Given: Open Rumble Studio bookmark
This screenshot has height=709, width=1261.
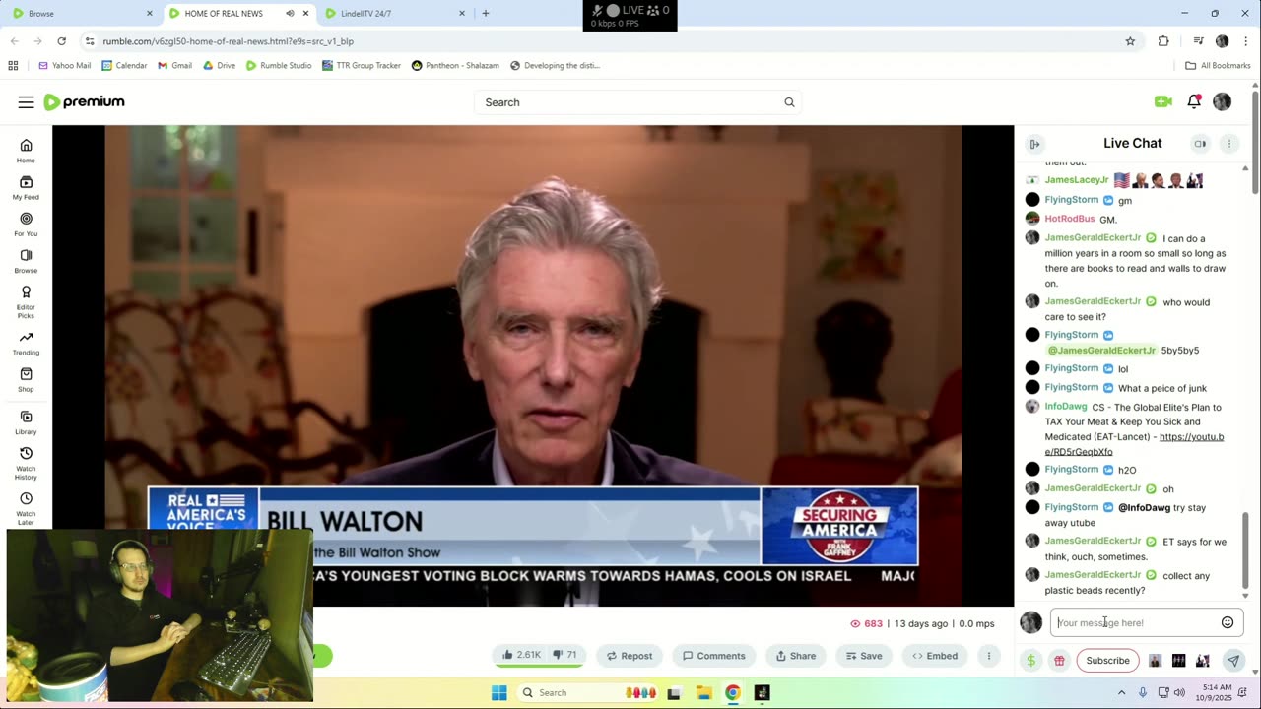Looking at the screenshot, I should (x=278, y=66).
